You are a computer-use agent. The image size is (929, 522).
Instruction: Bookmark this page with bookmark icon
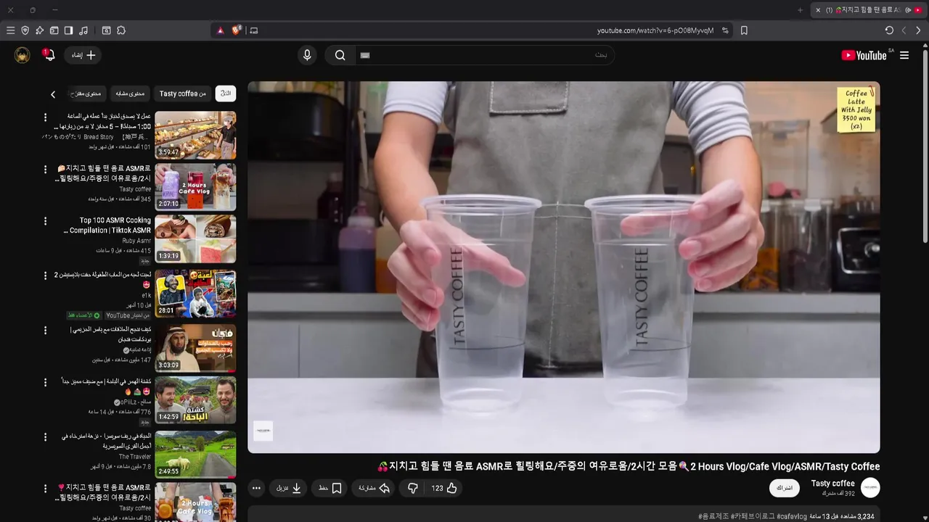[x=744, y=30]
